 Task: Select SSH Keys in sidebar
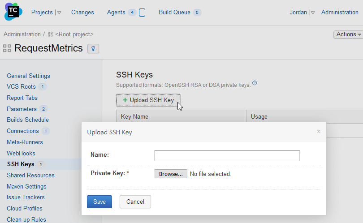21,164
